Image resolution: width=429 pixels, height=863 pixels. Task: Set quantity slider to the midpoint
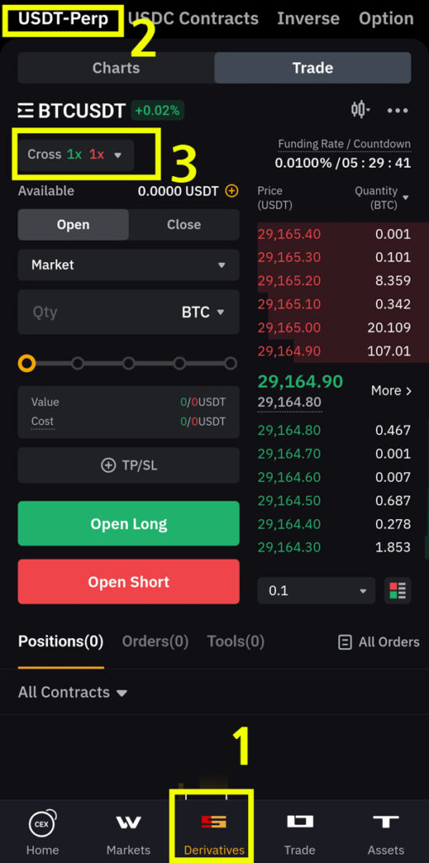(129, 363)
